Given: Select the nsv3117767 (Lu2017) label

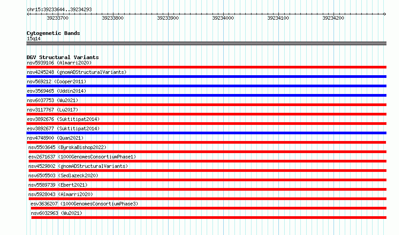Looking at the screenshot, I should (52, 110).
